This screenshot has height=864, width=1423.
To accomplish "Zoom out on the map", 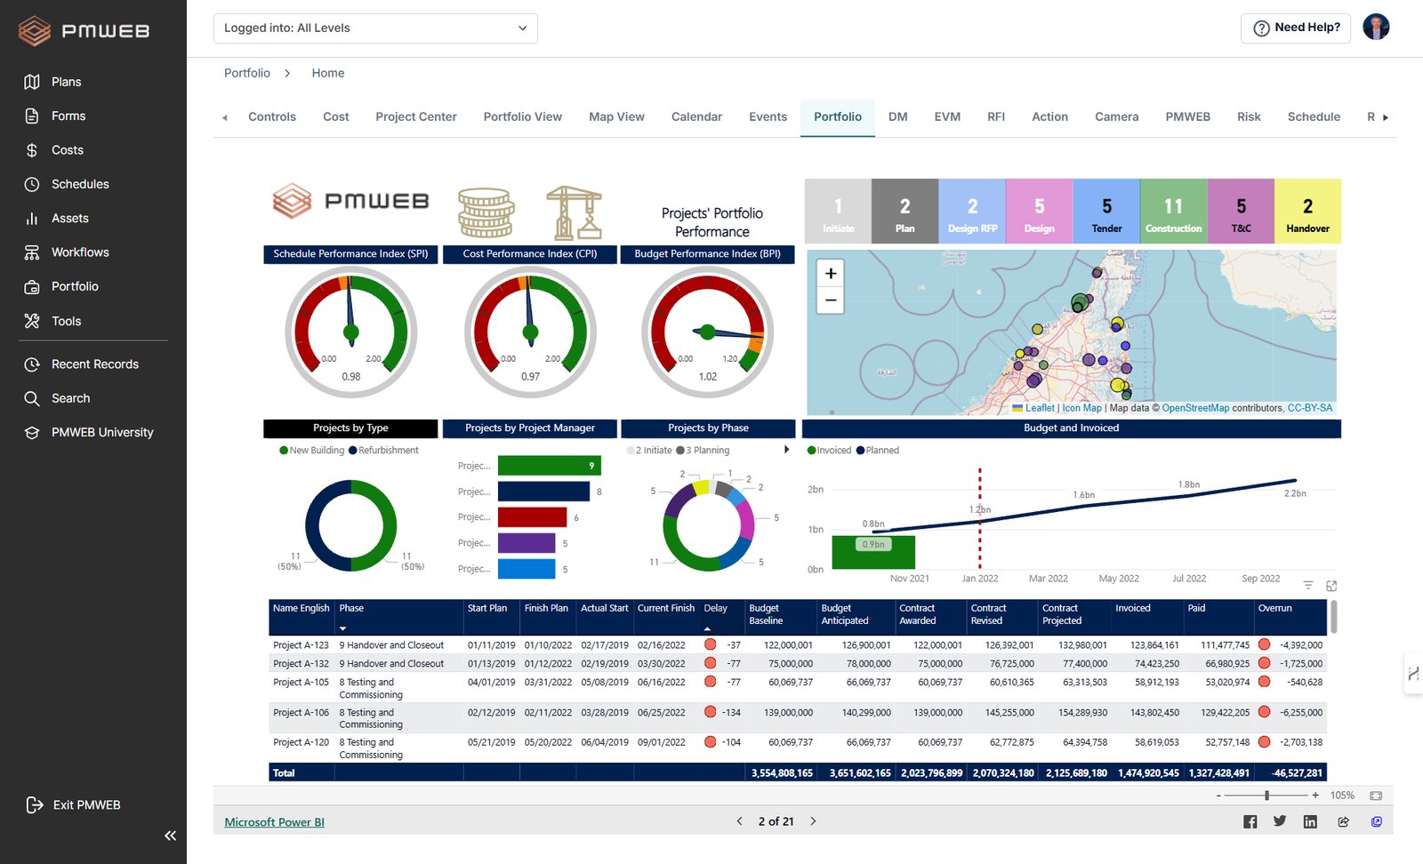I will (831, 300).
